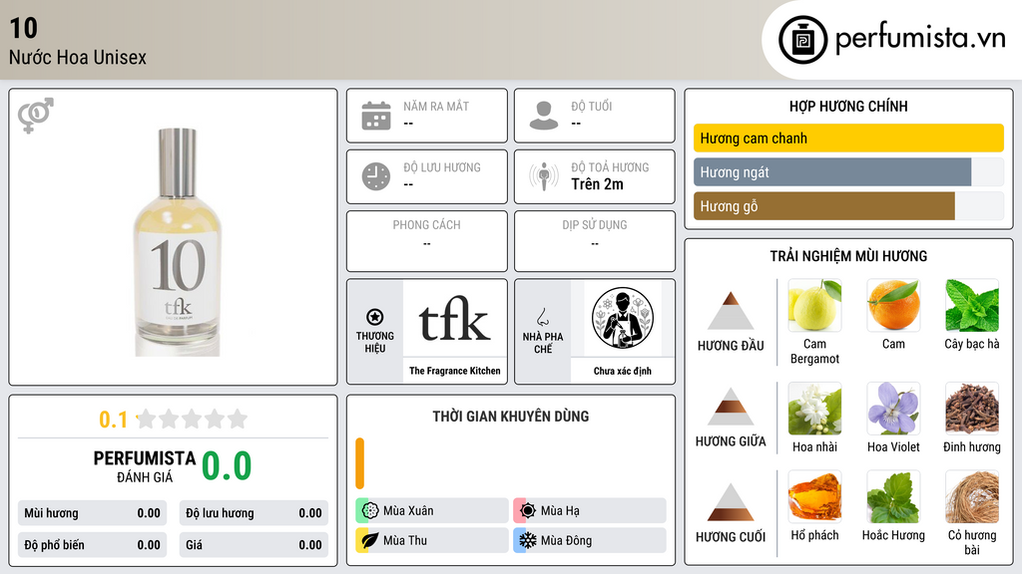Click the Hợp hương chính heading

(848, 106)
